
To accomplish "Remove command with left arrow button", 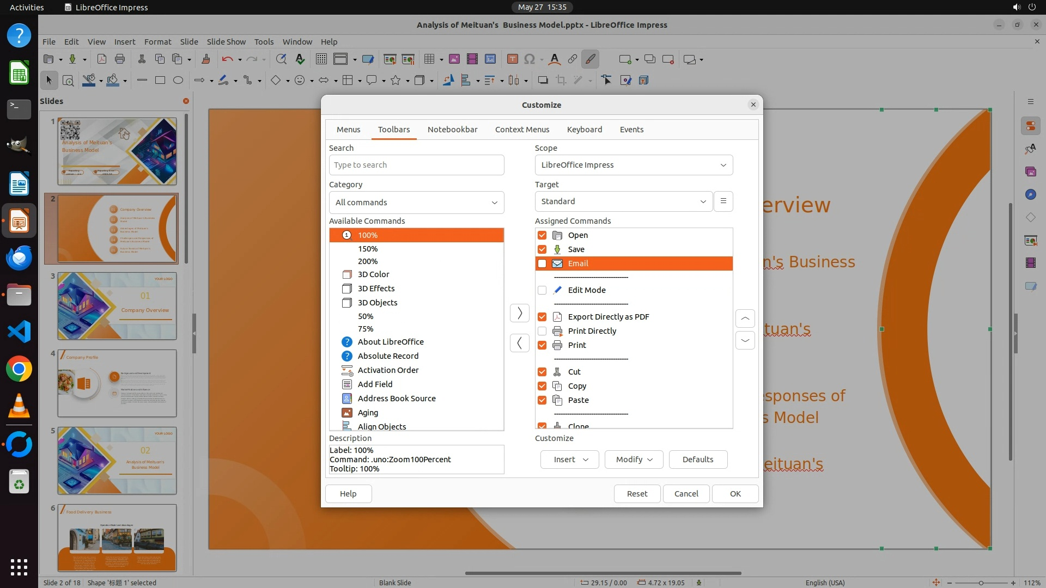I will [x=519, y=343].
